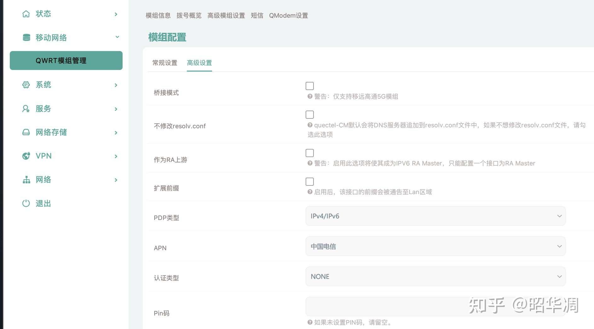This screenshot has width=594, height=329.
Task: Select the 移动网络 database icon
Action: click(26, 37)
